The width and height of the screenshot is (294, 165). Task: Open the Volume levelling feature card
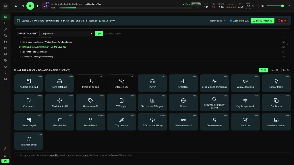(x=245, y=83)
